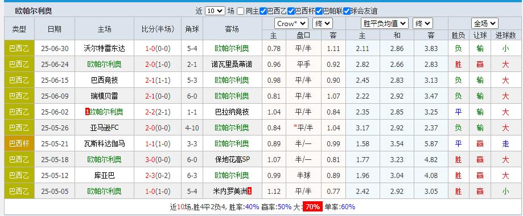Click the 2-3(0-2) score on 25-05-12
This screenshot has height=216, width=523.
(158, 175)
